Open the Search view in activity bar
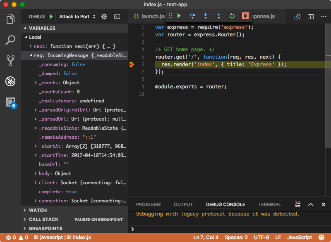This screenshot has width=331, height=242. tap(10, 40)
